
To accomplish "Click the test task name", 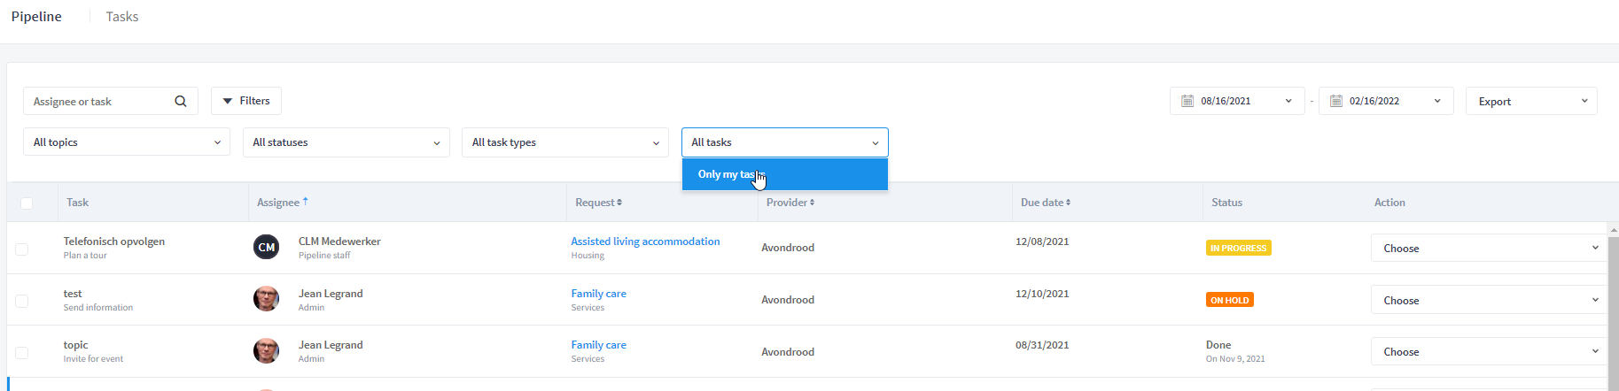I will [73, 294].
